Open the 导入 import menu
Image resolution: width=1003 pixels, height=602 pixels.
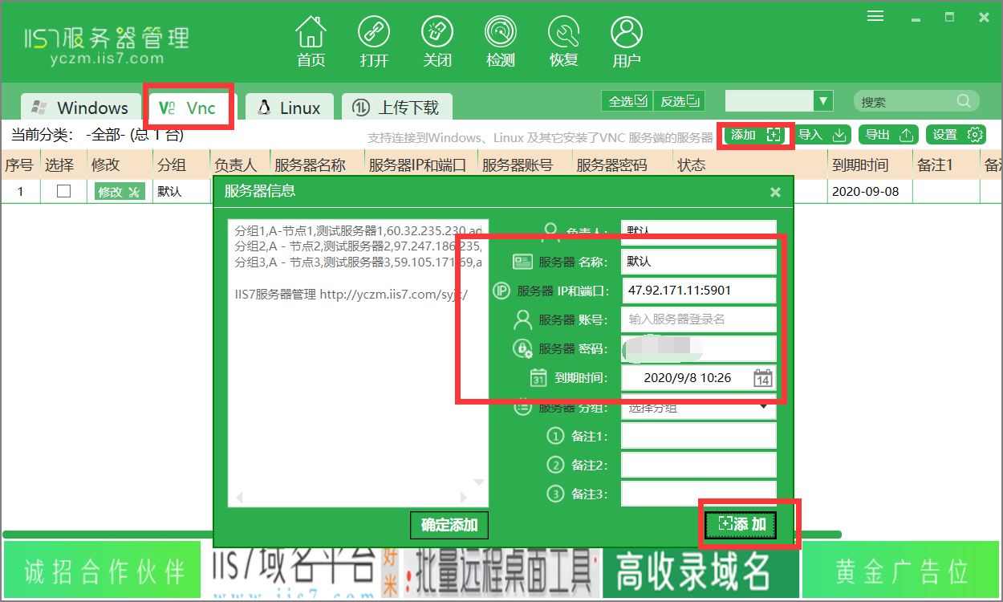point(820,135)
